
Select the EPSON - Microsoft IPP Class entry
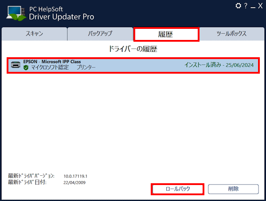tap(133, 65)
